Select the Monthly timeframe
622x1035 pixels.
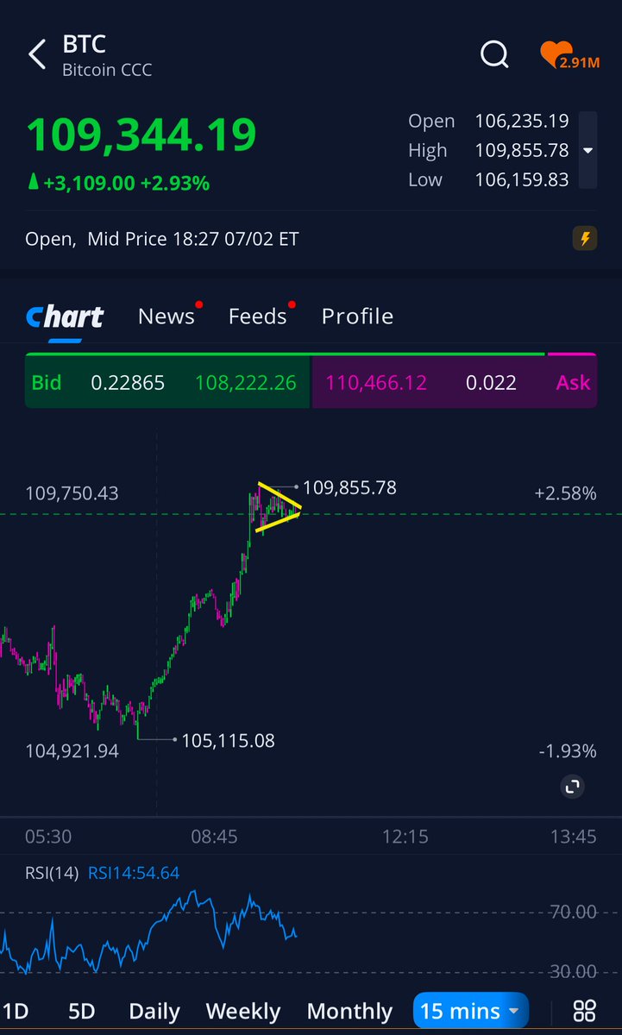coord(349,1011)
